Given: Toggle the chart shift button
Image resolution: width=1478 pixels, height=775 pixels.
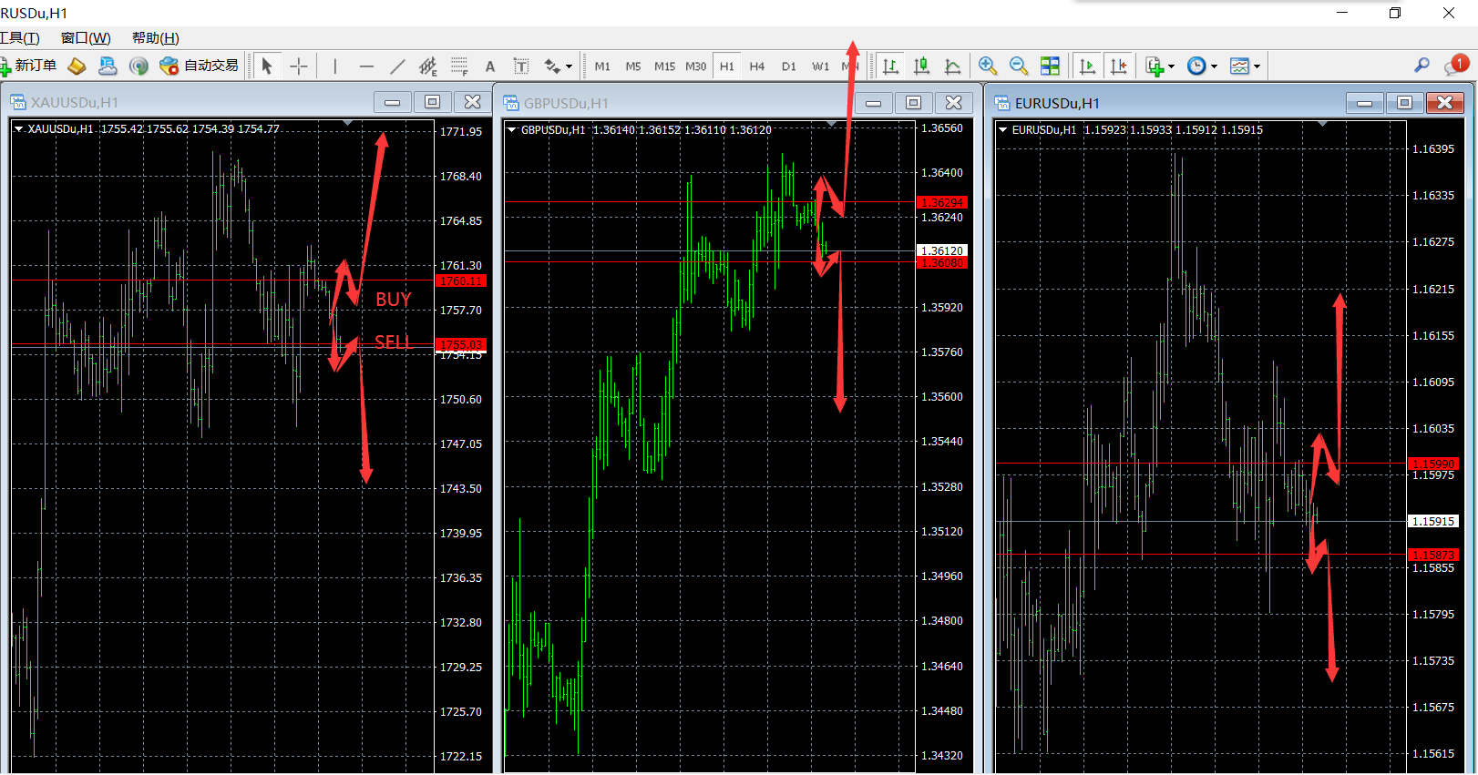Looking at the screenshot, I should [1119, 66].
